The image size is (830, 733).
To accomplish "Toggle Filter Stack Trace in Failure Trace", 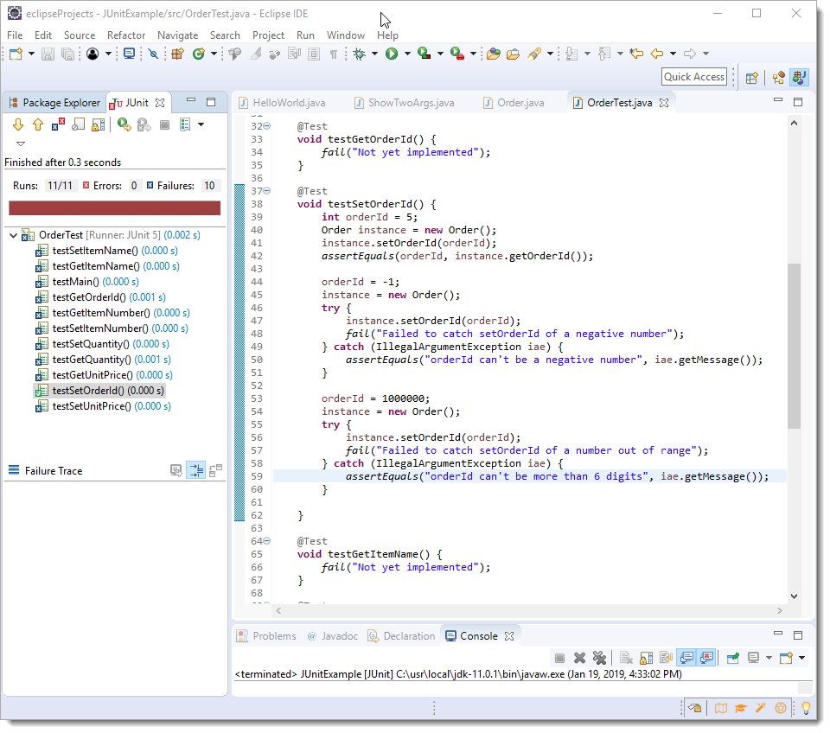I will (x=196, y=470).
